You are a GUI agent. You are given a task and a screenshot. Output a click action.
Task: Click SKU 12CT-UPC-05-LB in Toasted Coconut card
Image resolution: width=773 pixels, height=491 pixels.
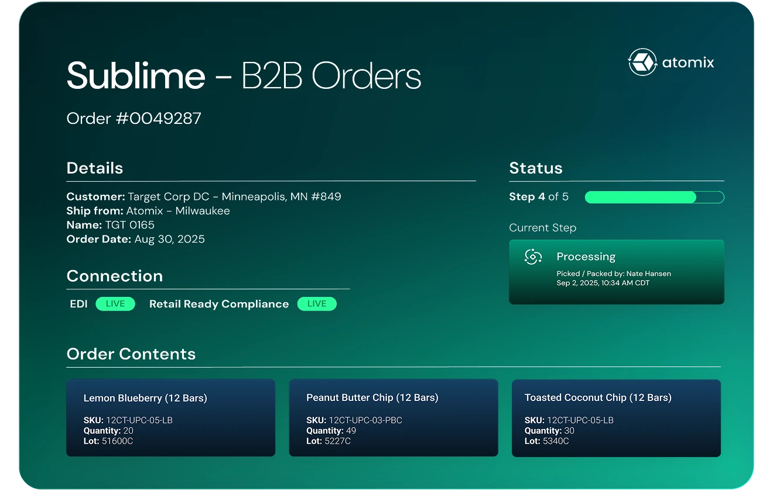point(569,420)
